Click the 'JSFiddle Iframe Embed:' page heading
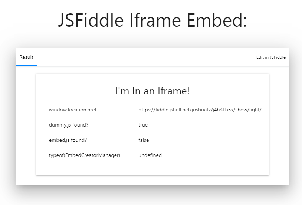 pyautogui.click(x=152, y=20)
